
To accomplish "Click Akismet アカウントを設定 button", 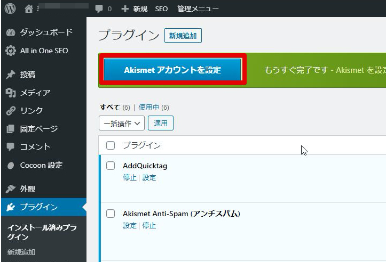I will coord(172,70).
